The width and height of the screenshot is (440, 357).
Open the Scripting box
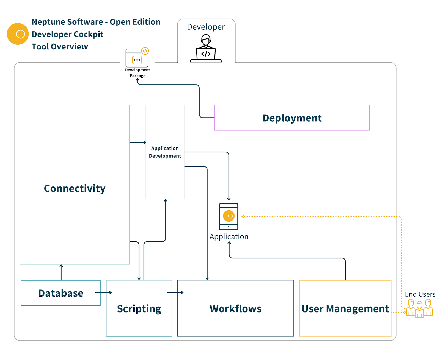tap(139, 308)
